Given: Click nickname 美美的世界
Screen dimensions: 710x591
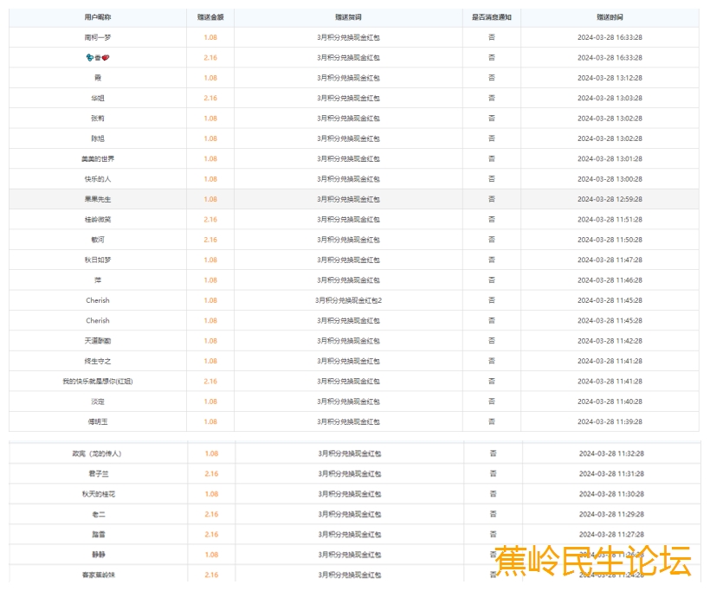Looking at the screenshot, I should tap(98, 159).
